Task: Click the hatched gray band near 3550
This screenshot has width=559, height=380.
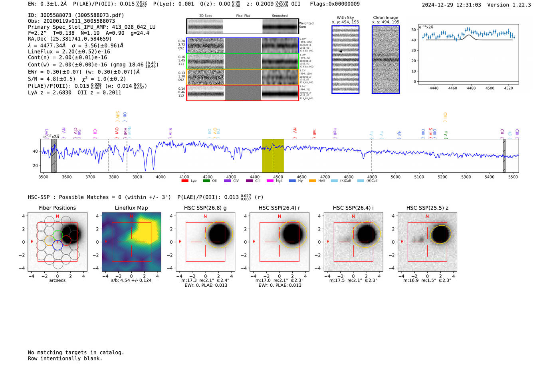Action: click(x=54, y=156)
